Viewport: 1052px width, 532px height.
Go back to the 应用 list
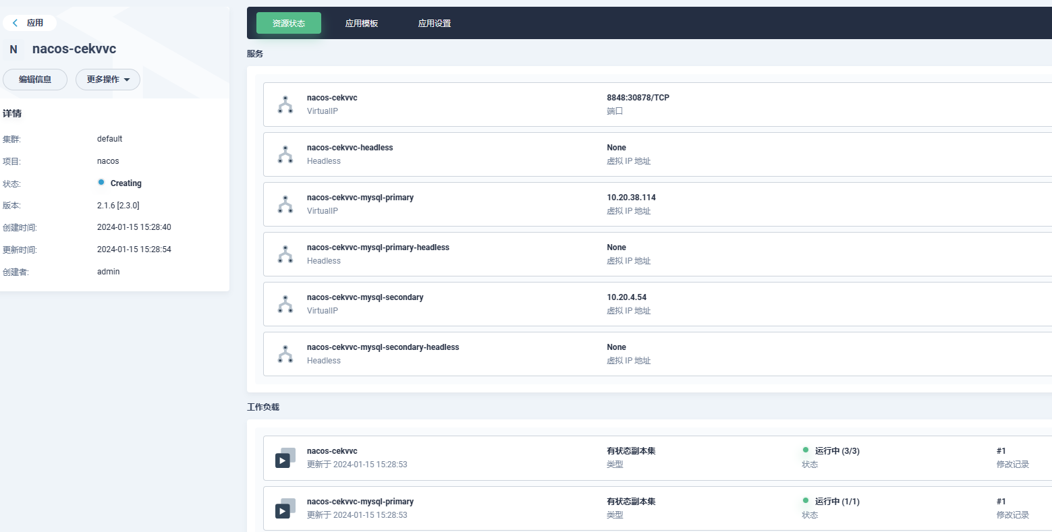click(x=29, y=23)
